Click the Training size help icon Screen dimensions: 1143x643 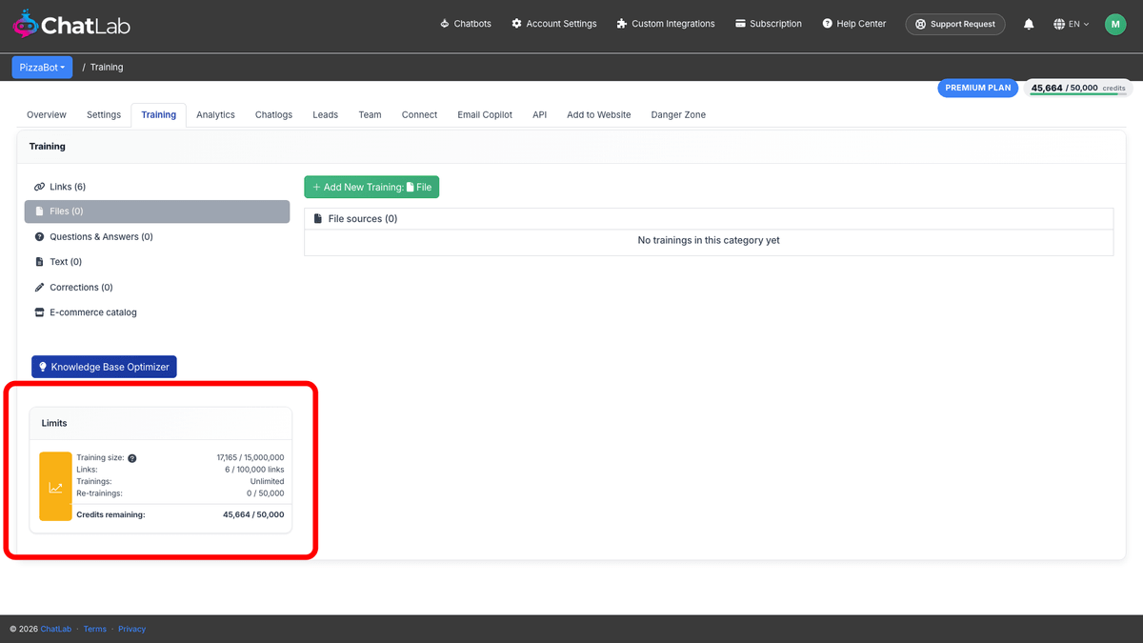tap(132, 458)
